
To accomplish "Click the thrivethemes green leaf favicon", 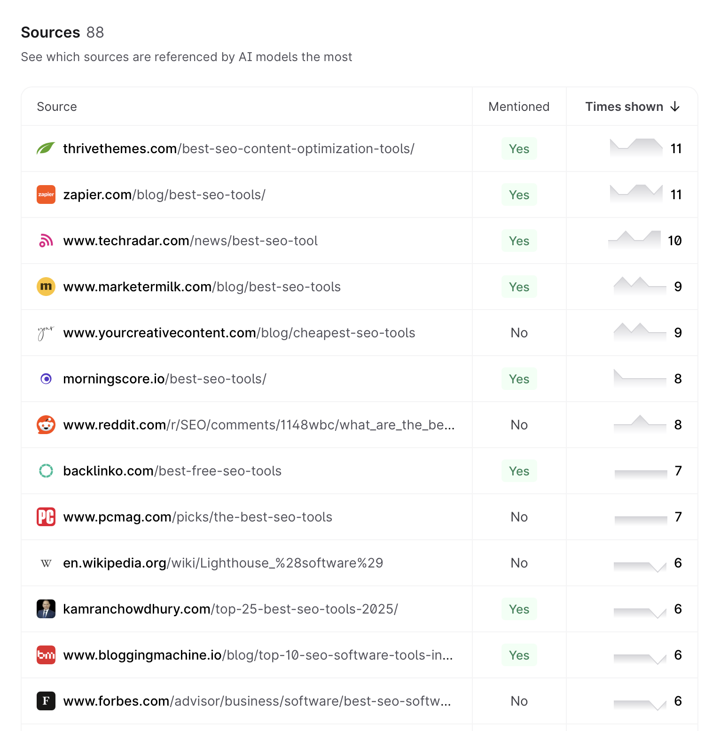I will tap(46, 148).
